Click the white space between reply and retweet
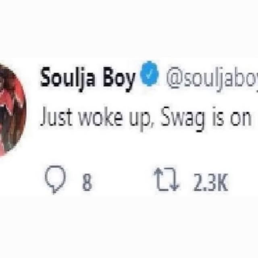This screenshot has width=258, height=258. tap(123, 181)
